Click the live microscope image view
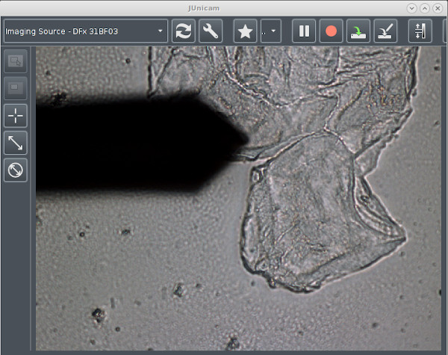 pyautogui.click(x=239, y=198)
